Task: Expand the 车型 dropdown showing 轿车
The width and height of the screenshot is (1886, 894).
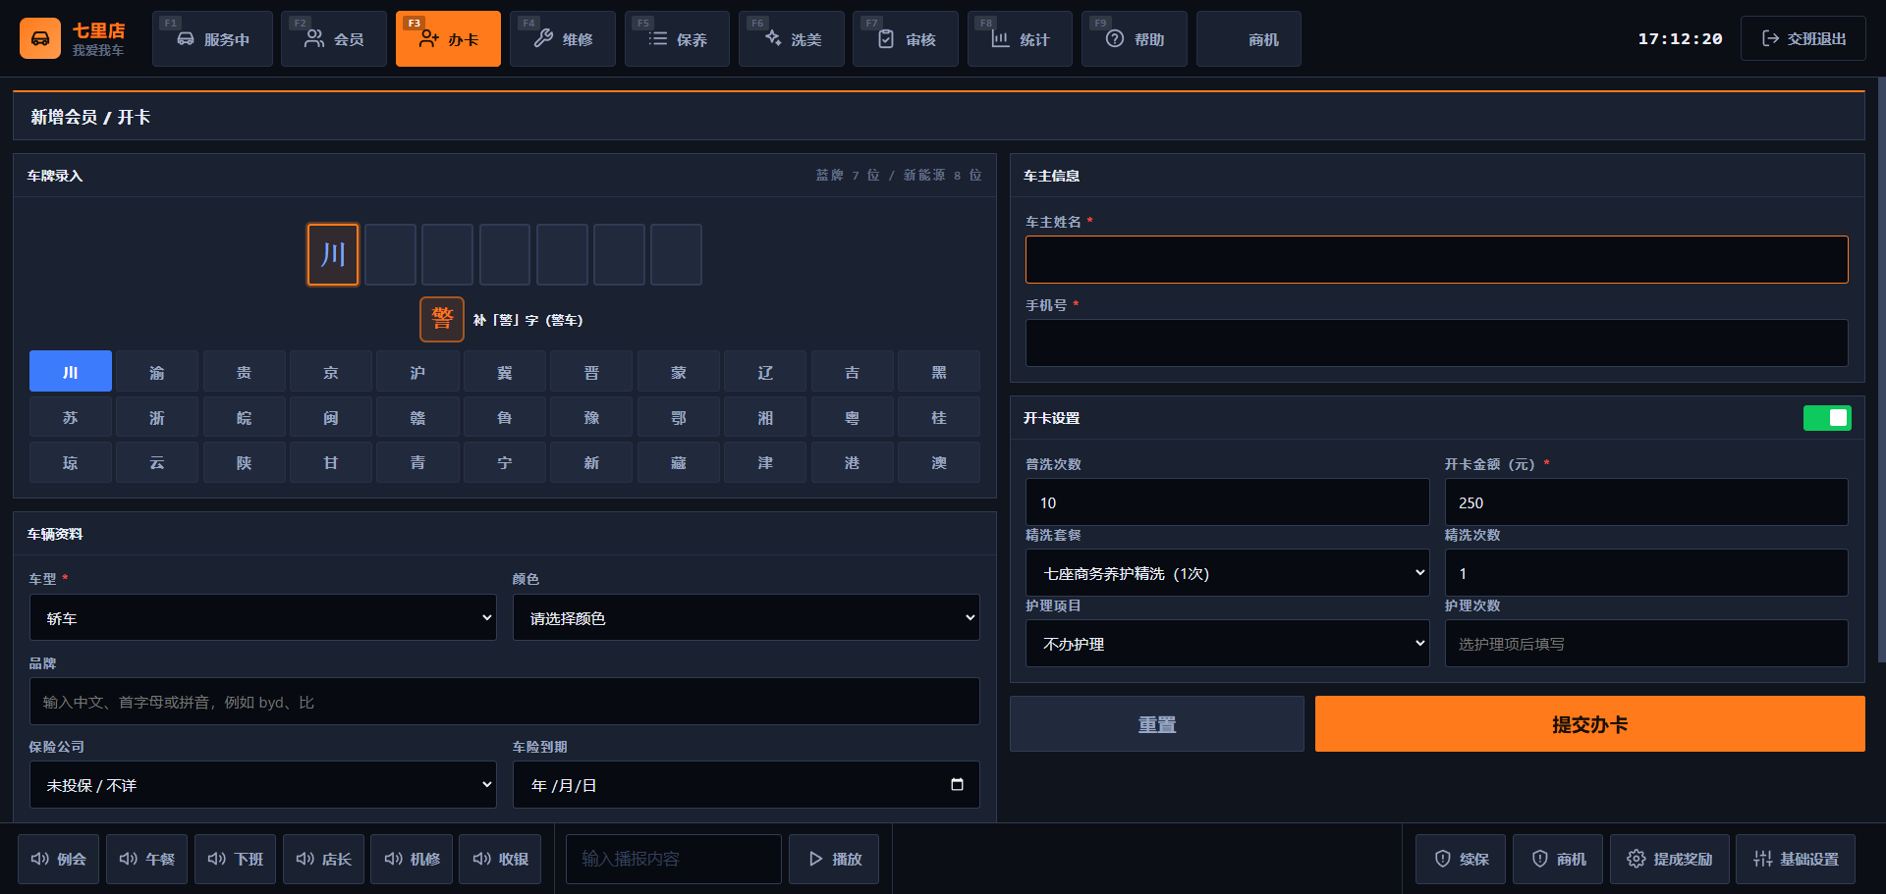Action: point(263,617)
